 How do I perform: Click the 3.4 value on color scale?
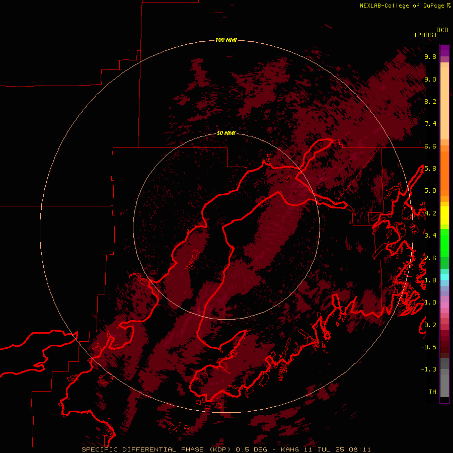[430, 236]
